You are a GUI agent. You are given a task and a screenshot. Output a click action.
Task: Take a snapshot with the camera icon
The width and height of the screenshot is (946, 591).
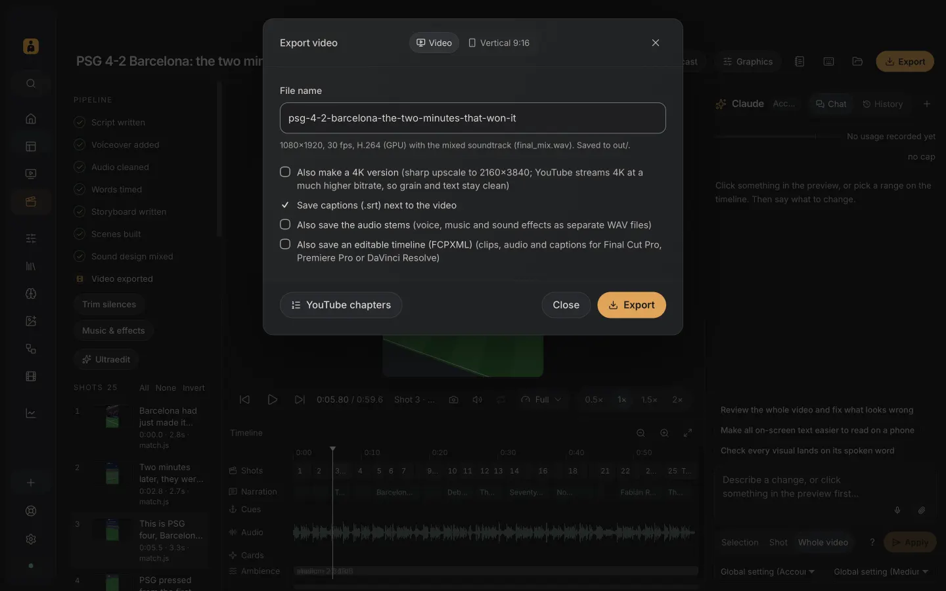453,399
